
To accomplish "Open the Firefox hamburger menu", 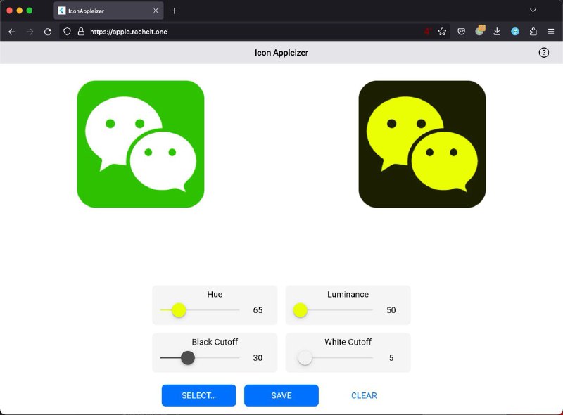I will (x=552, y=31).
